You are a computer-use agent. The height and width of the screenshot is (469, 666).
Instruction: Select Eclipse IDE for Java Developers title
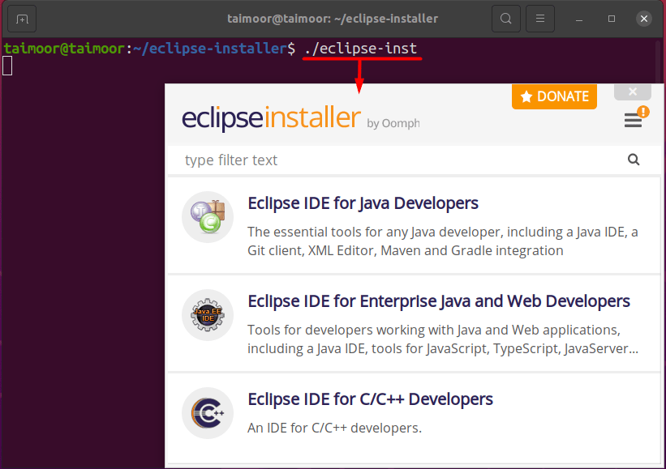pyautogui.click(x=363, y=203)
